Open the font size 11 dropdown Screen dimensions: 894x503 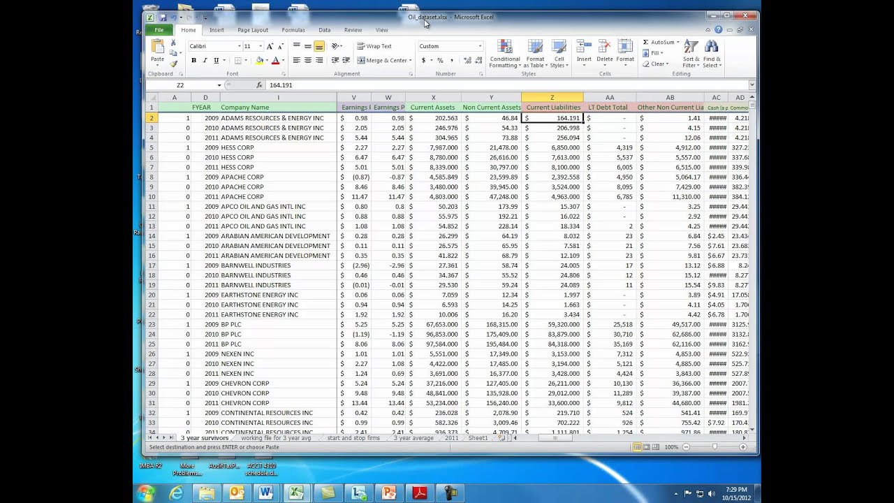click(x=261, y=46)
